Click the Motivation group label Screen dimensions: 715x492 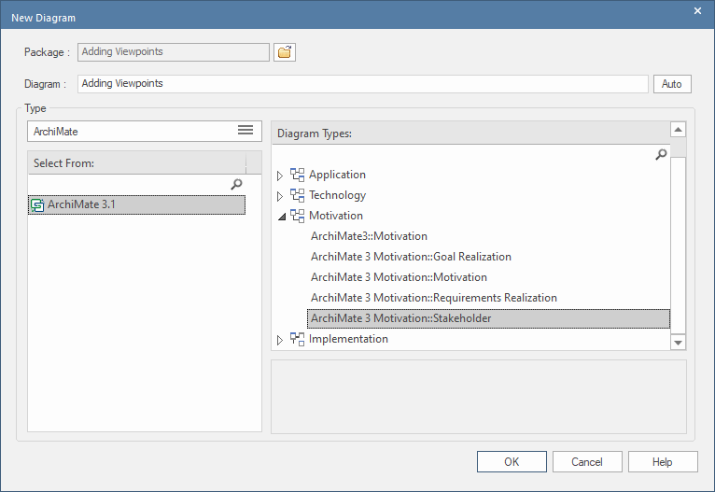[336, 216]
